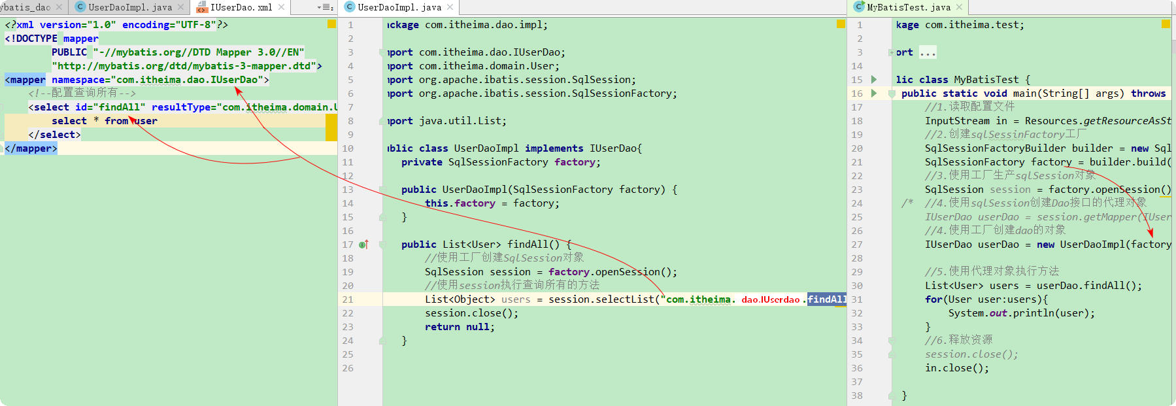The width and height of the screenshot is (1176, 406).
Task: Click 'for(User user:users){' loop line
Action: [x=986, y=299]
